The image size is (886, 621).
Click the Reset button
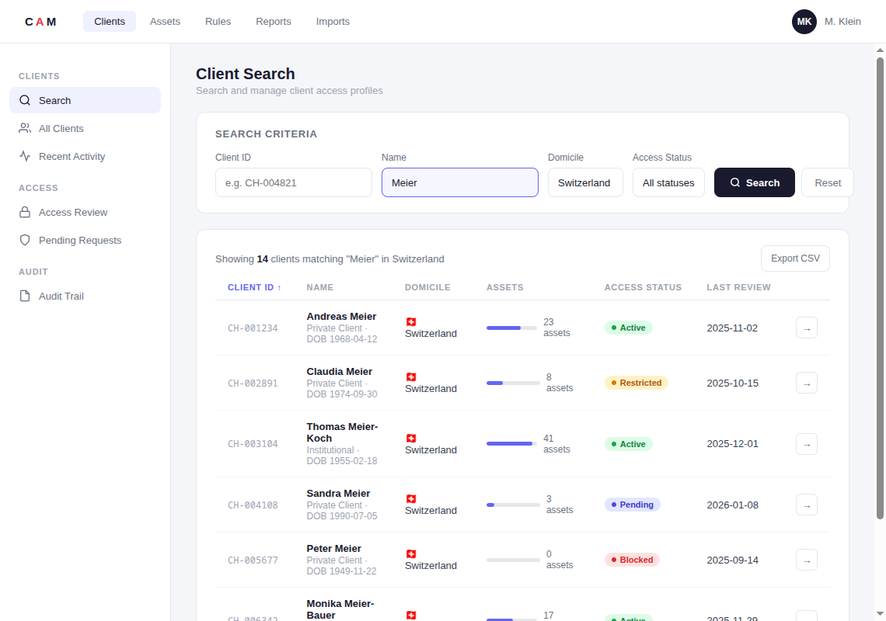(x=828, y=182)
